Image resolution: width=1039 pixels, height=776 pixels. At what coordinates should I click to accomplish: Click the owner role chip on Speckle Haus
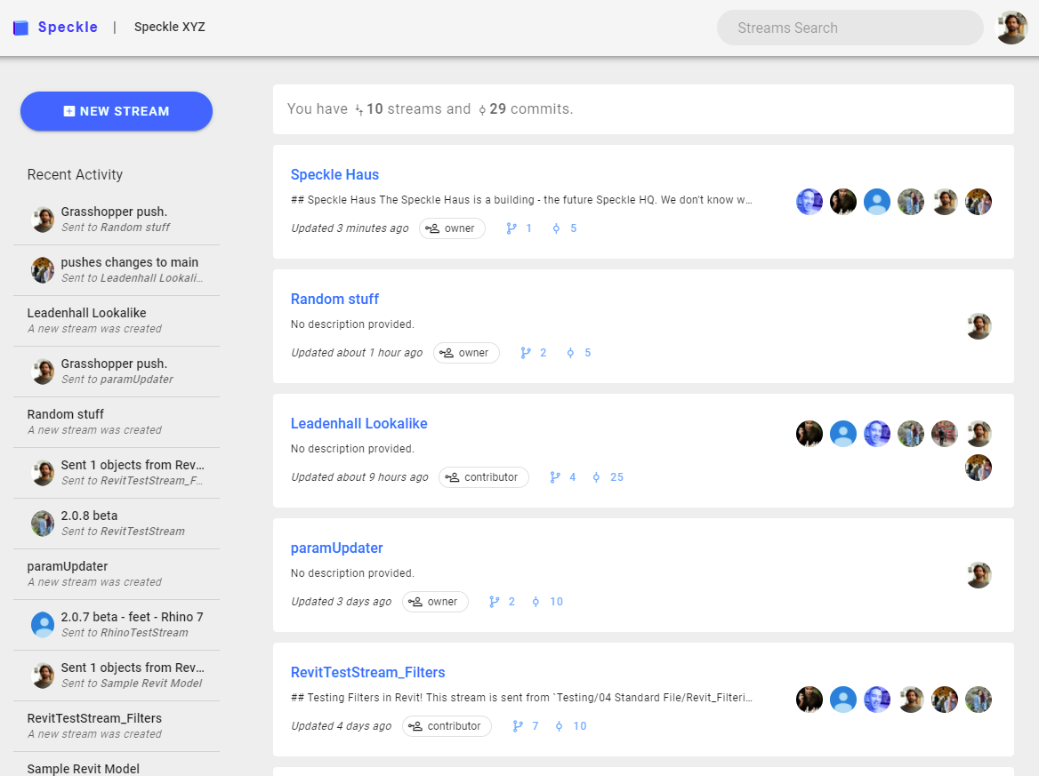[x=452, y=228]
